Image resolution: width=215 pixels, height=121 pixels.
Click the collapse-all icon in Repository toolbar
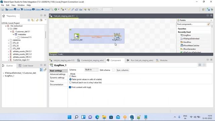pos(29,20)
